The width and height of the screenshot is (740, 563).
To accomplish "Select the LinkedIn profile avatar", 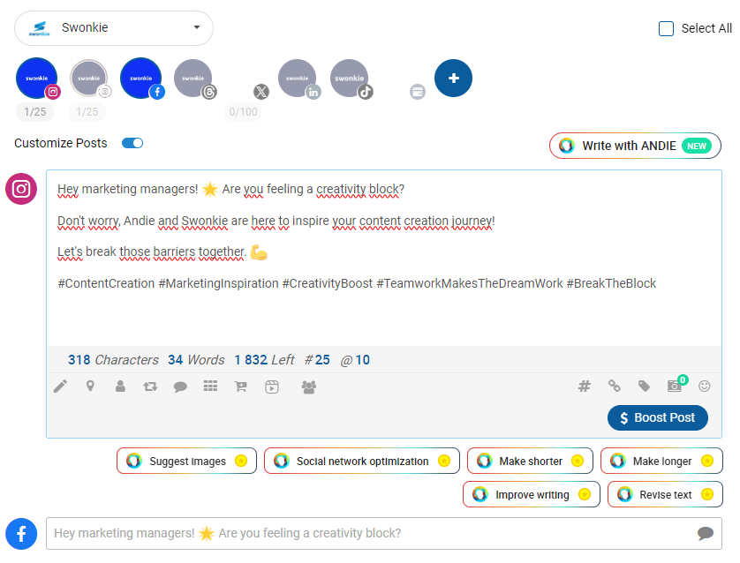I will coord(298,78).
